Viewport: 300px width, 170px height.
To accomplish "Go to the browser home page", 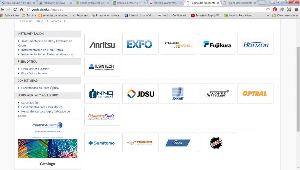I will (22, 9).
